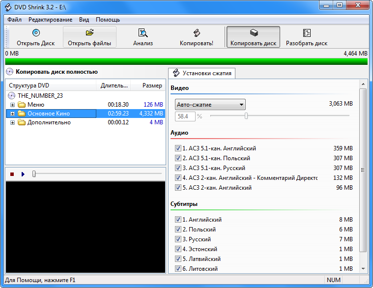Viewport: 373px width, 288px height.
Task: Click the green disc capacity bar
Action: pos(186,61)
